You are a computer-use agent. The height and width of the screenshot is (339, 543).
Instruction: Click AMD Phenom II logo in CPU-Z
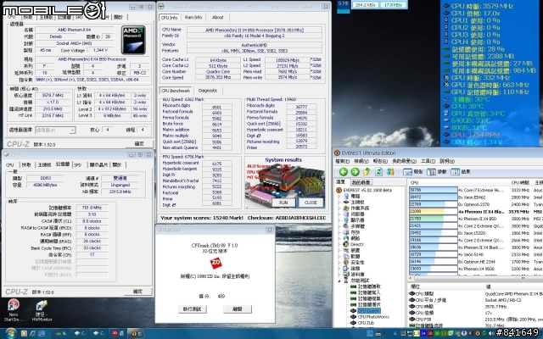[x=134, y=40]
